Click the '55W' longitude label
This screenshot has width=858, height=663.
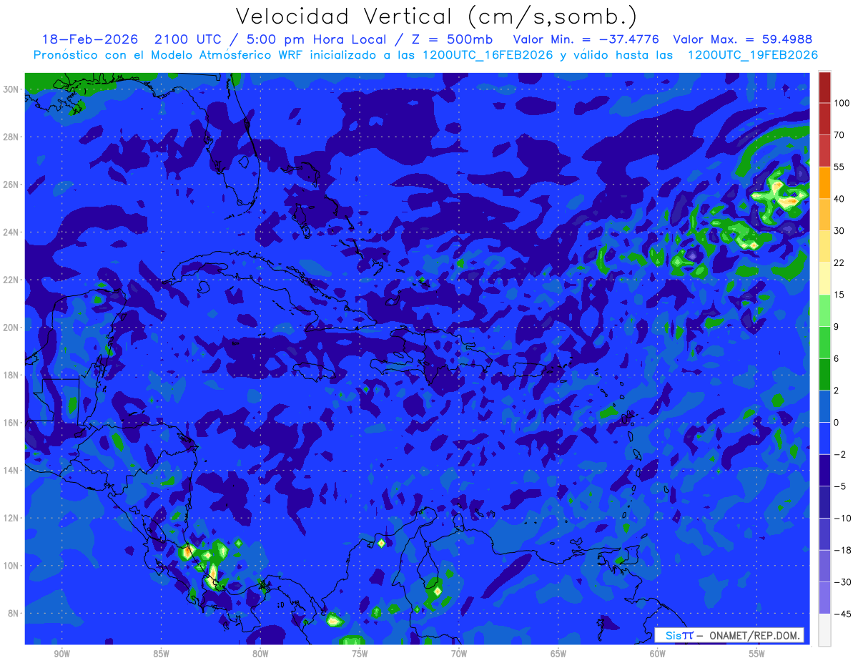coord(757,654)
